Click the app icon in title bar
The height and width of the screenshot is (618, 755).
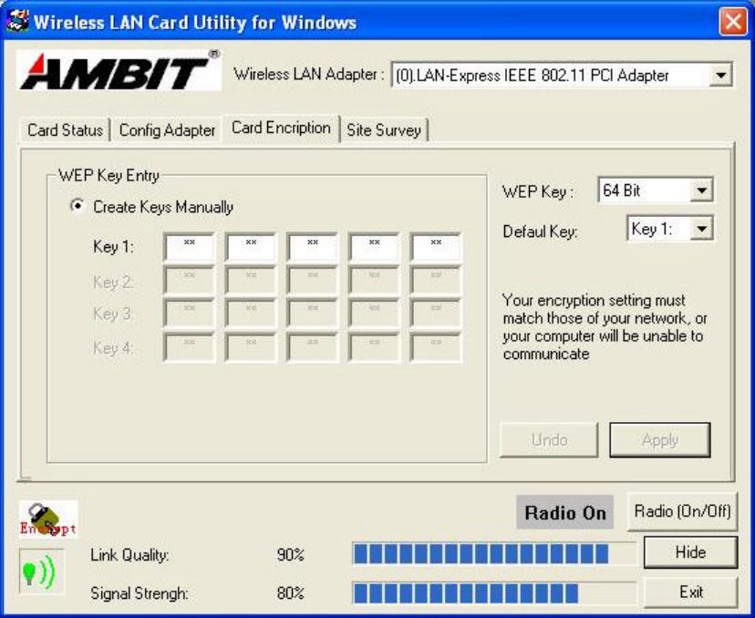(x=17, y=21)
